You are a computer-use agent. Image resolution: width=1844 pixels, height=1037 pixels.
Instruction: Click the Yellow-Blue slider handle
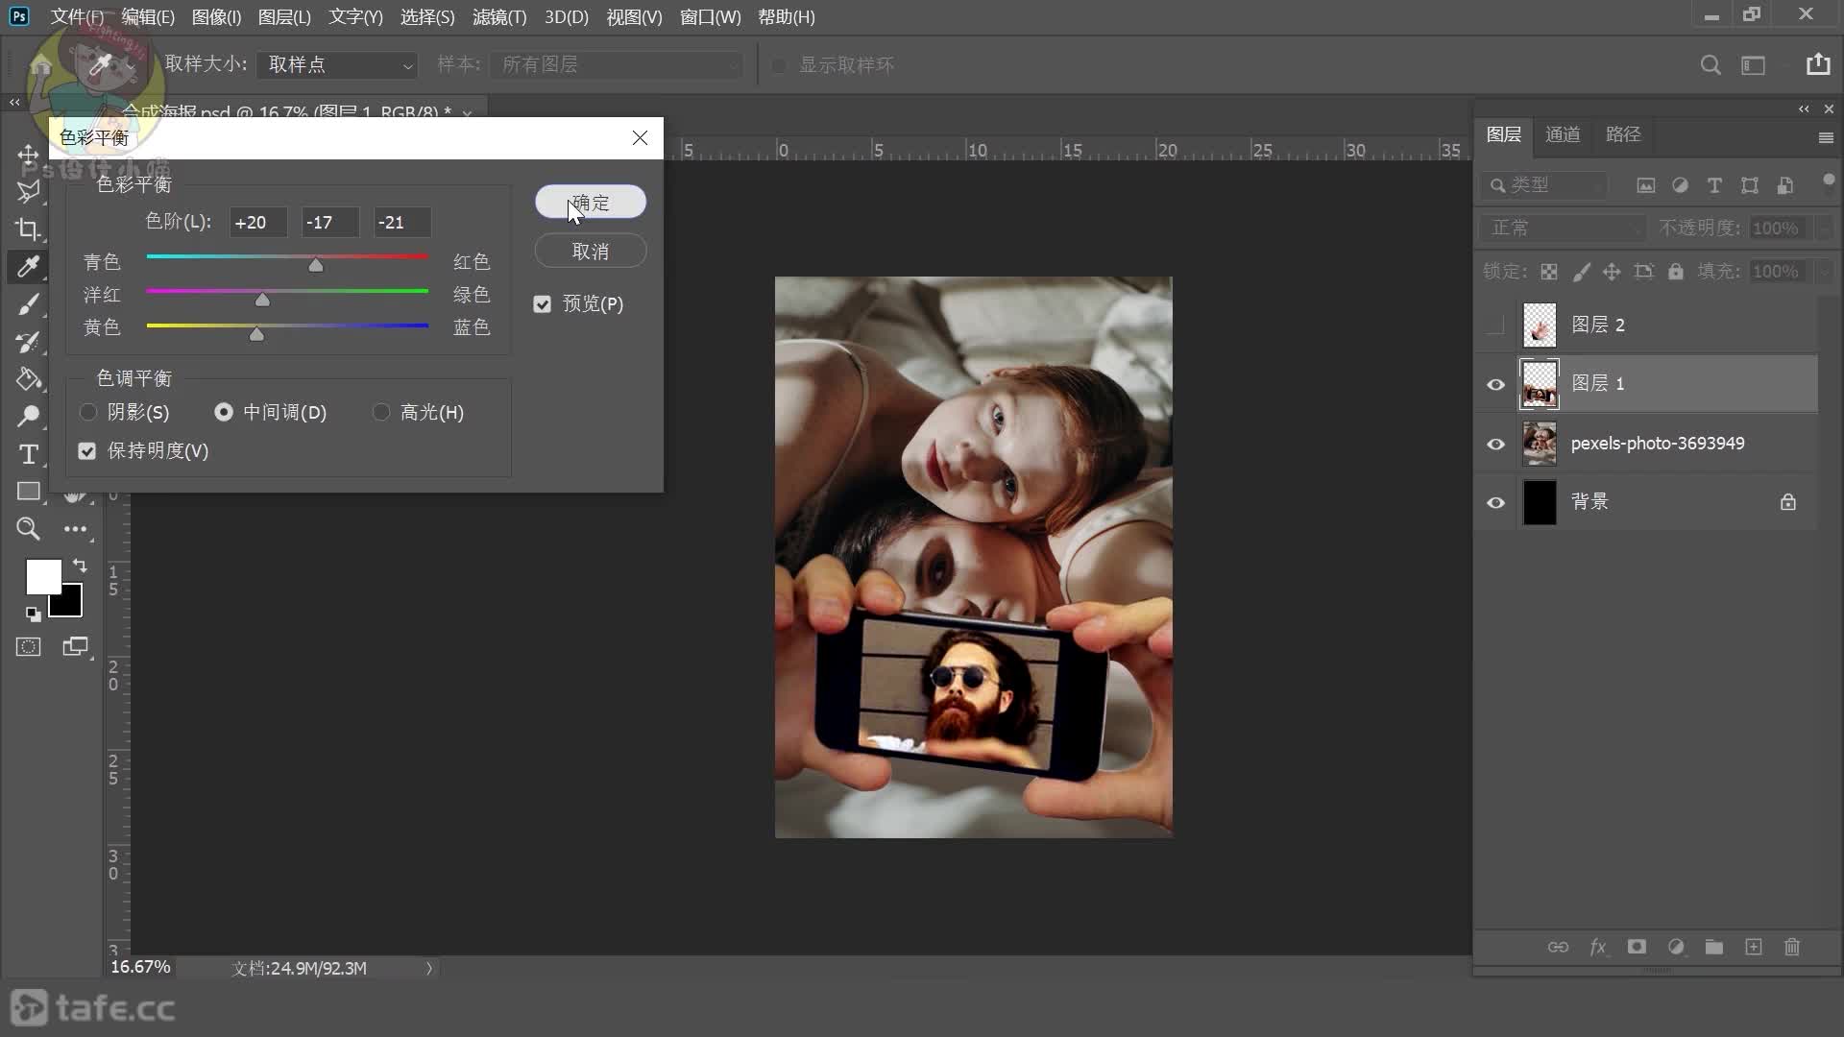point(256,333)
